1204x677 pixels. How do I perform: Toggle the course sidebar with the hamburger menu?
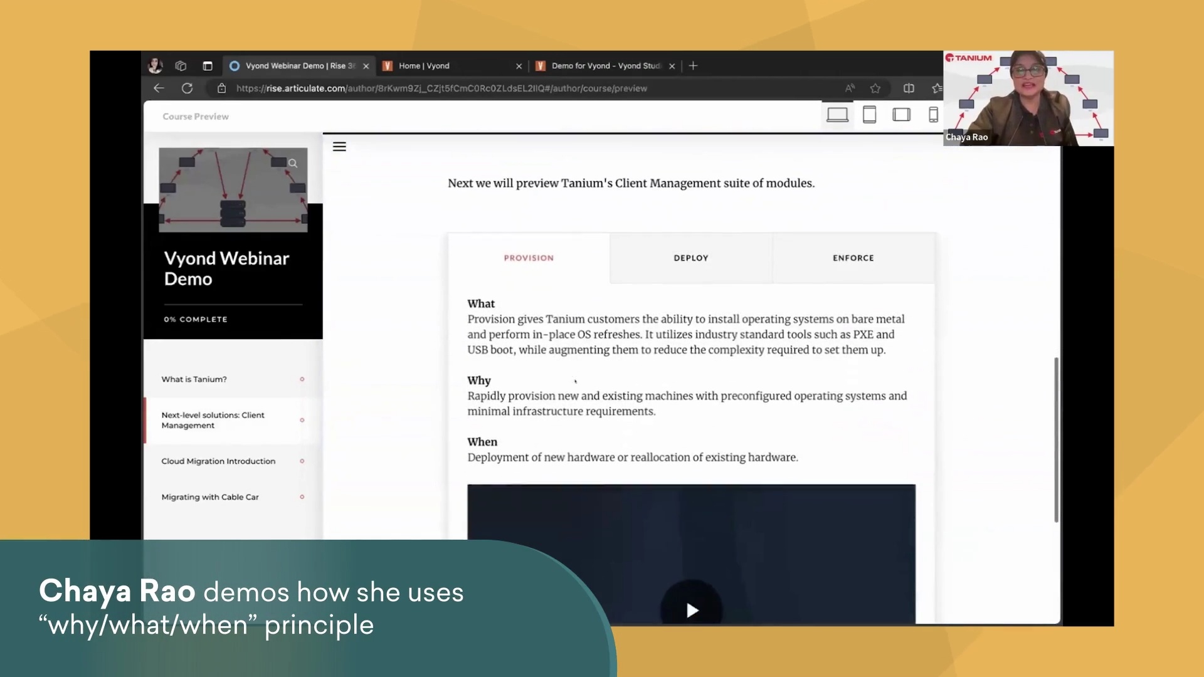pyautogui.click(x=339, y=146)
